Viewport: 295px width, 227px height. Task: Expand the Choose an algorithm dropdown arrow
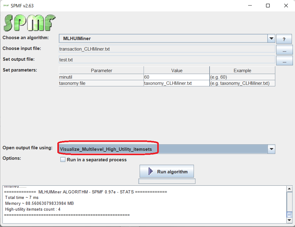click(271, 39)
